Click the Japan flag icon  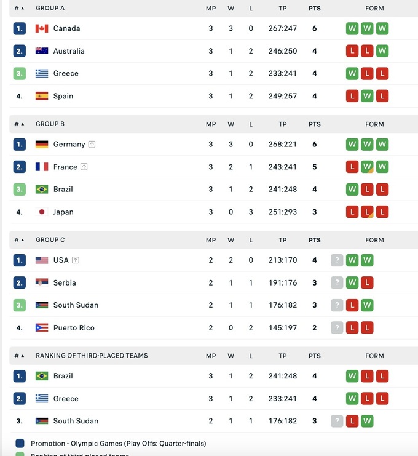[42, 212]
